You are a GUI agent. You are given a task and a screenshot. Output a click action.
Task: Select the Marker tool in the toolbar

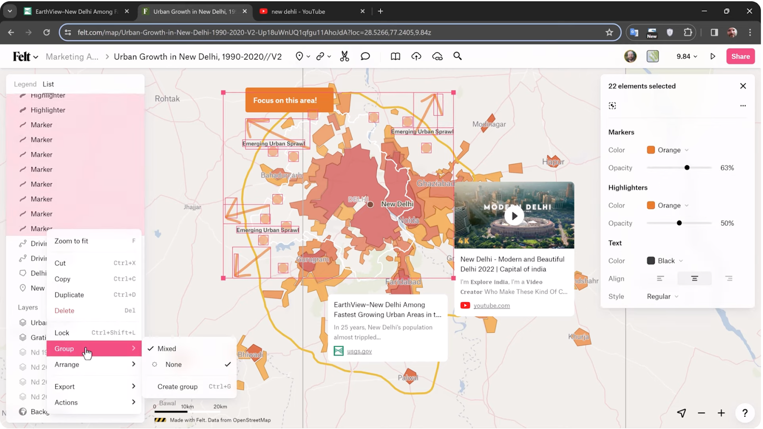pos(299,56)
